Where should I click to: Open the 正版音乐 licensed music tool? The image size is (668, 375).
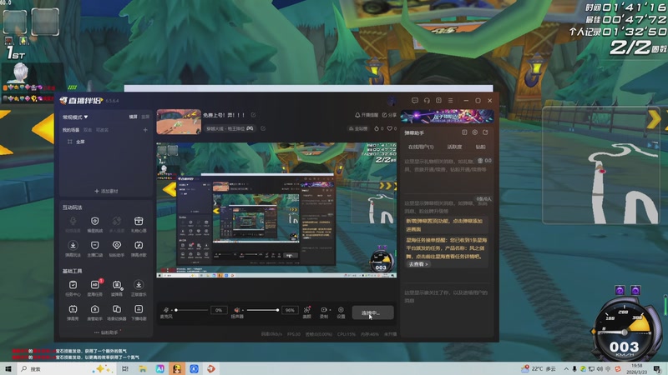point(139,287)
